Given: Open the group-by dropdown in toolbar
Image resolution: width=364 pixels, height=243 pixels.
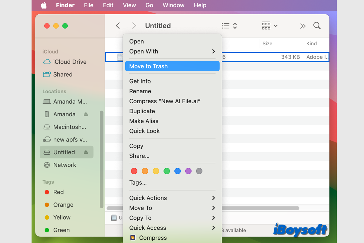Looking at the screenshot, I should (269, 26).
